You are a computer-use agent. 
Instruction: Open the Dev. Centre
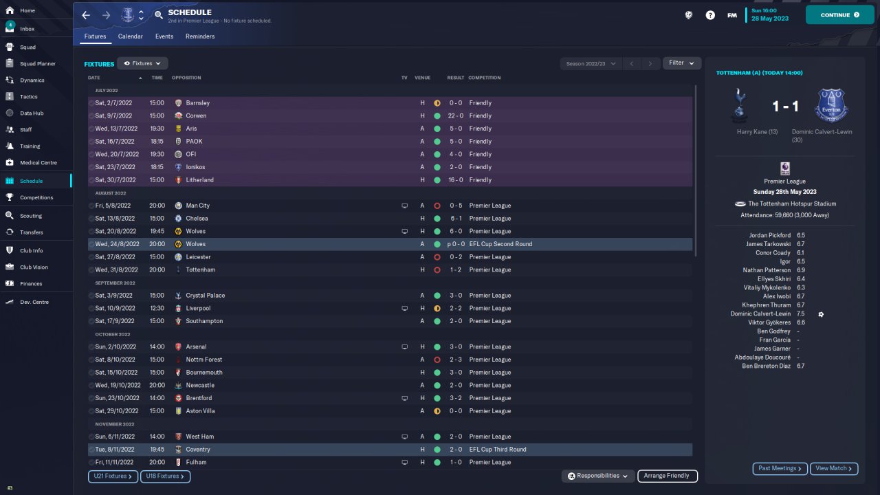point(34,302)
